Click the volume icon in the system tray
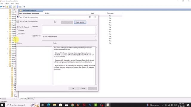This screenshot has width=191, height=107. tap(172, 105)
